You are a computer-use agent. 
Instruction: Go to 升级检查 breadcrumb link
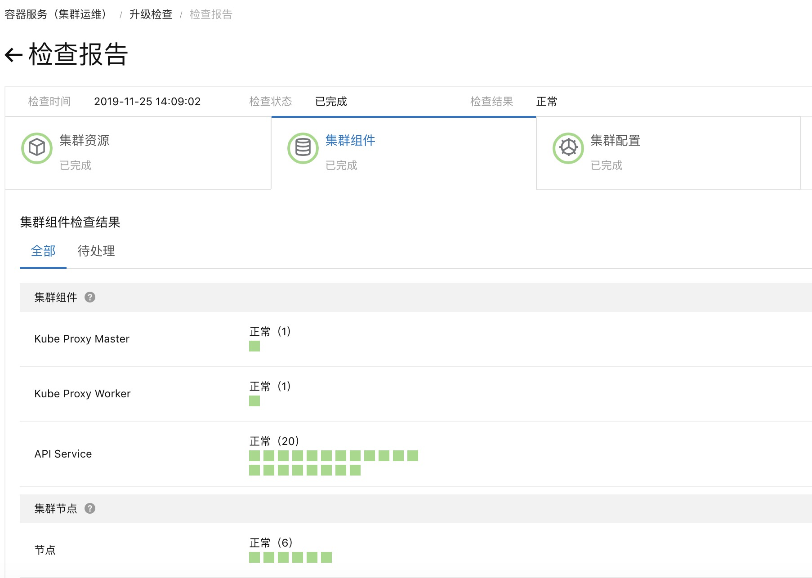(x=151, y=14)
